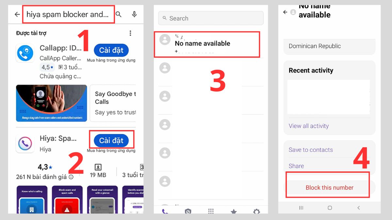Viewport: 392px width, 220px height.
Task: Install Callapp with its Cài đặt button
Action: 111,50
